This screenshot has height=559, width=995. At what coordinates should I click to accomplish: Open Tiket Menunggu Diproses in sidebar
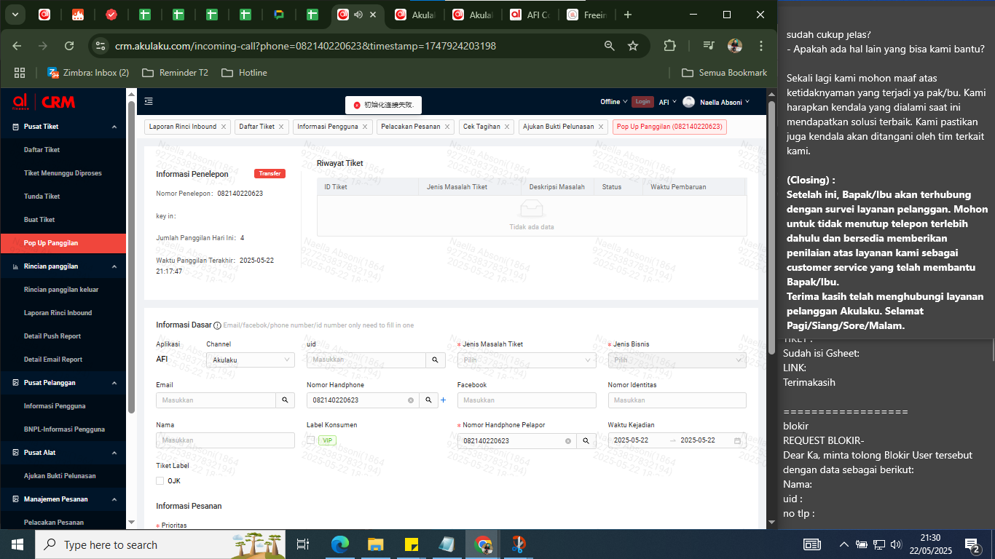pyautogui.click(x=63, y=173)
